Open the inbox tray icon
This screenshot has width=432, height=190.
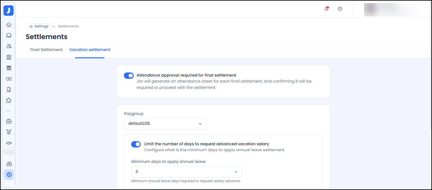9,35
